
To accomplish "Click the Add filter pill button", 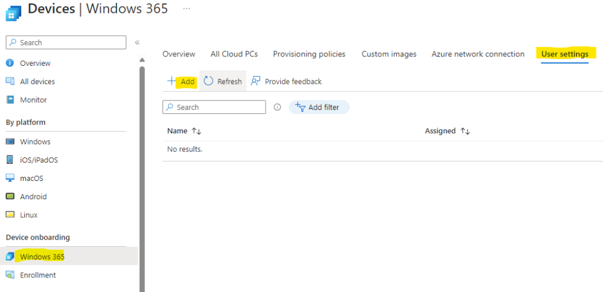I will [x=319, y=107].
